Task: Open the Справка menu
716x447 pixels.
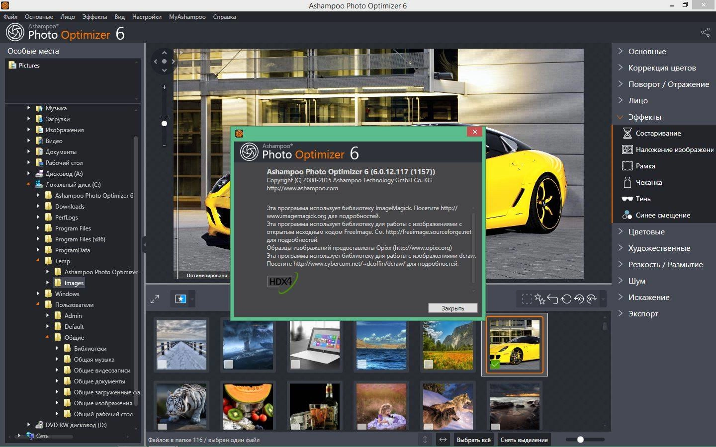Action: [225, 17]
